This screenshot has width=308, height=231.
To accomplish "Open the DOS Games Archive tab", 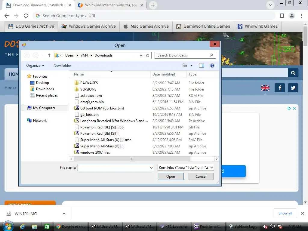I will [31, 26].
